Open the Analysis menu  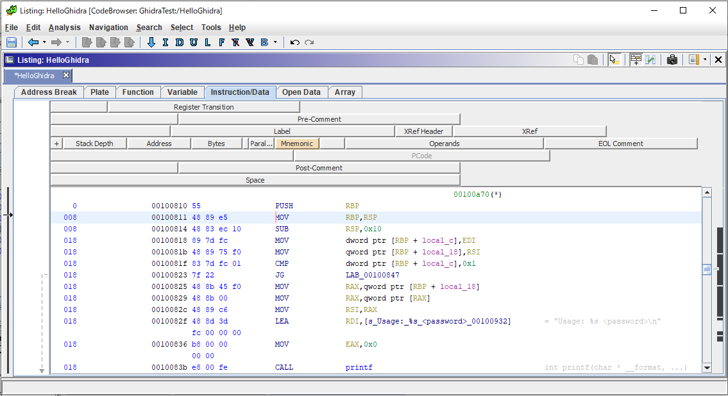64,28
